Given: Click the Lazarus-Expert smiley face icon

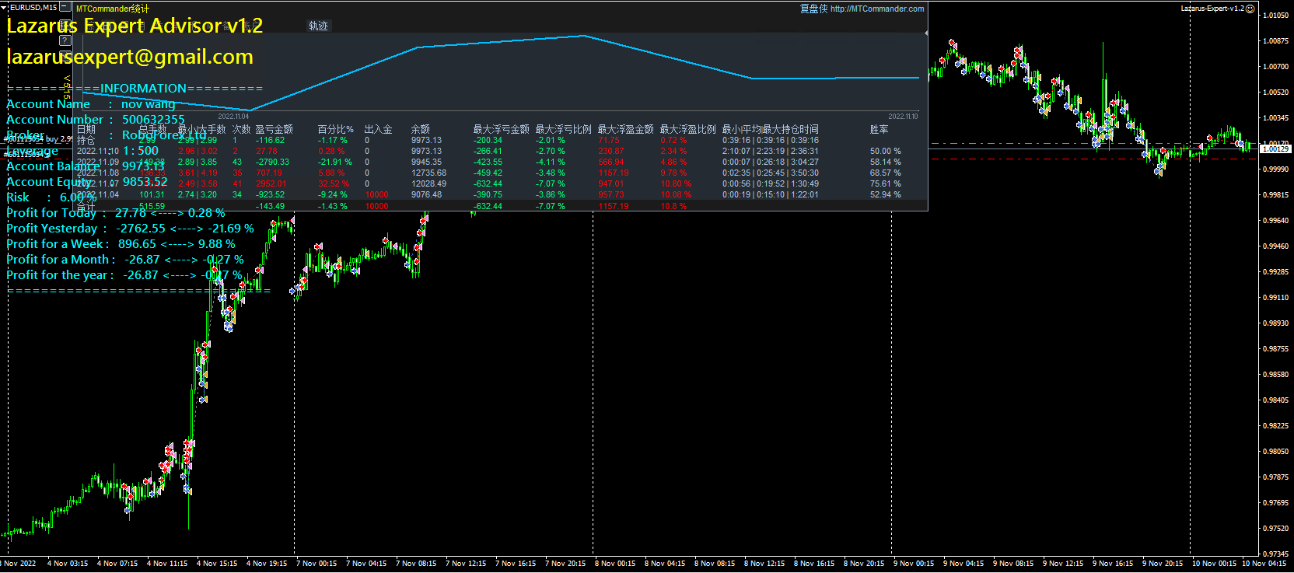Looking at the screenshot, I should coord(1250,9).
